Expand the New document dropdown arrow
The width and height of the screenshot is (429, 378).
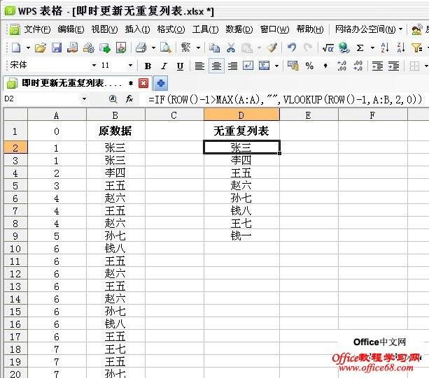click(28, 48)
